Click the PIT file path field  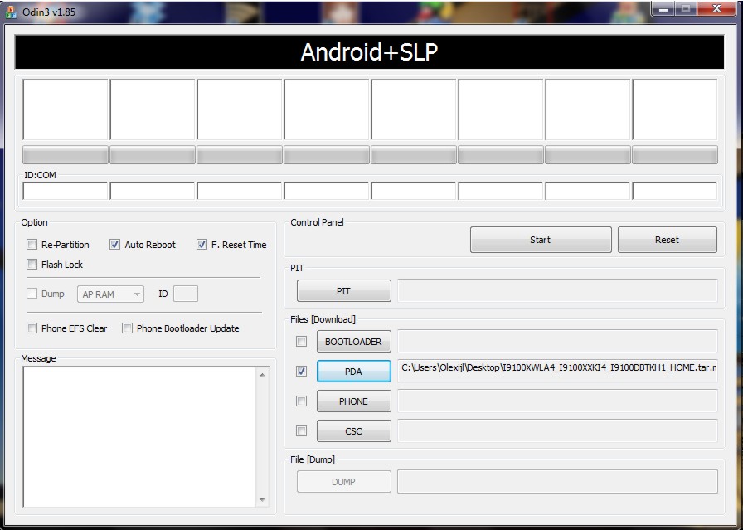(x=557, y=290)
